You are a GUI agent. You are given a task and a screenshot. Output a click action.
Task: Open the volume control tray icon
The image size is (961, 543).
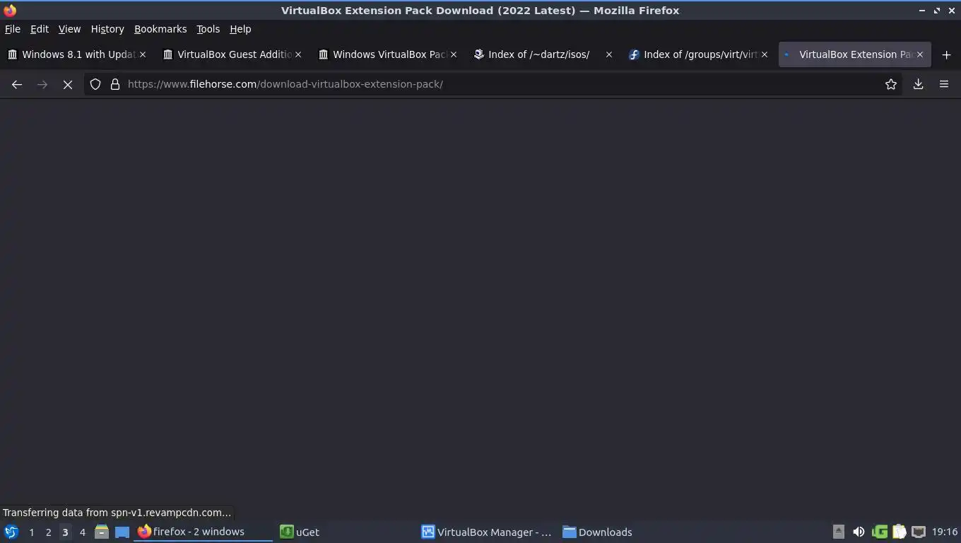click(x=859, y=532)
